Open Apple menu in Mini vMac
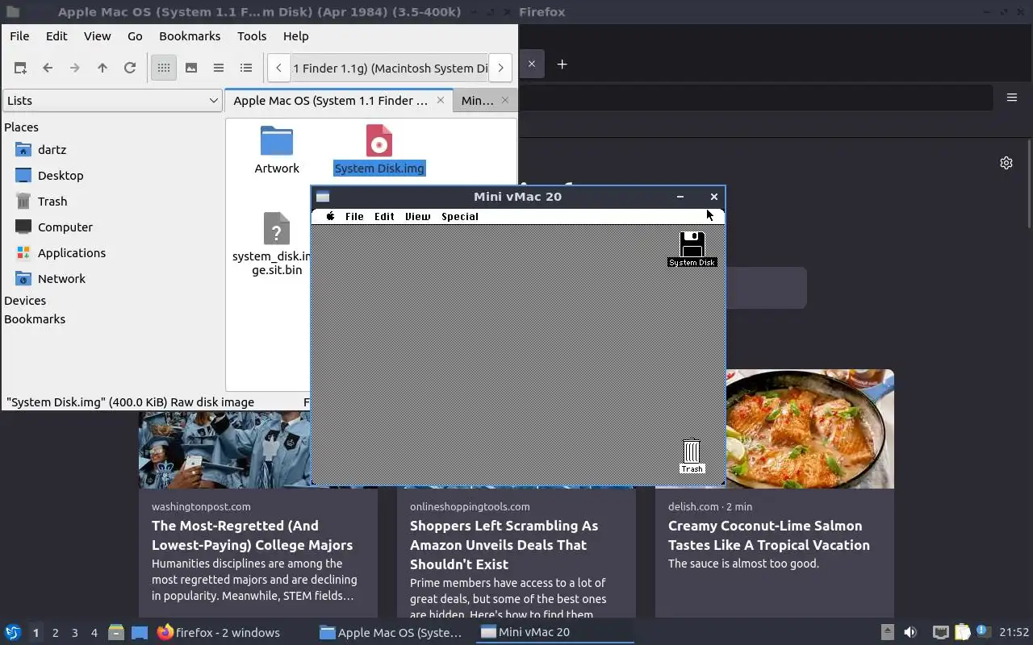The width and height of the screenshot is (1033, 645). (x=330, y=216)
